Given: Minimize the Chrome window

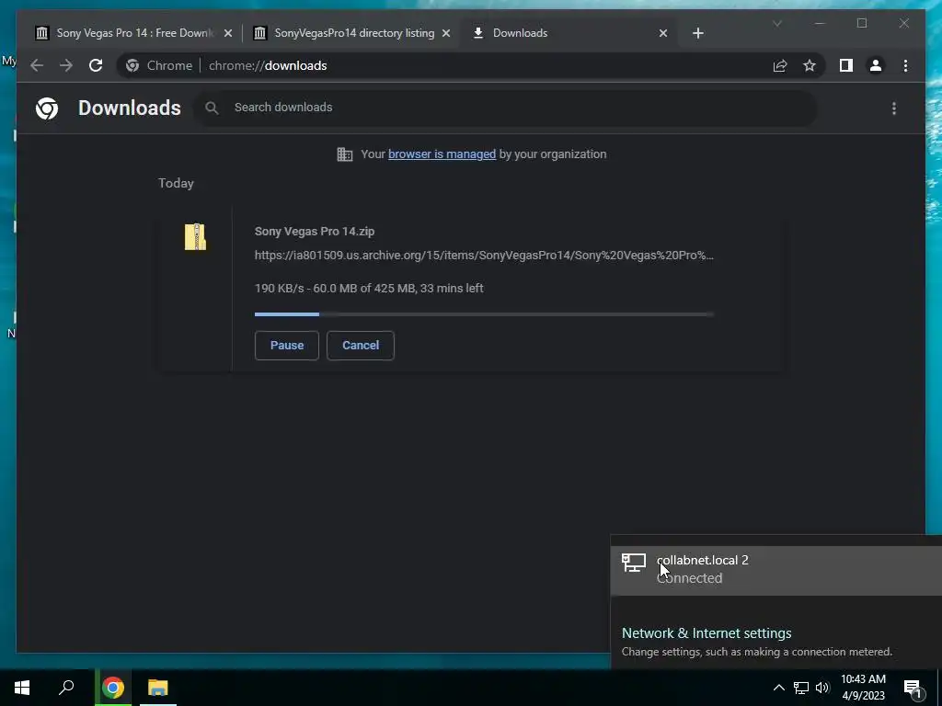Looking at the screenshot, I should coord(820,23).
